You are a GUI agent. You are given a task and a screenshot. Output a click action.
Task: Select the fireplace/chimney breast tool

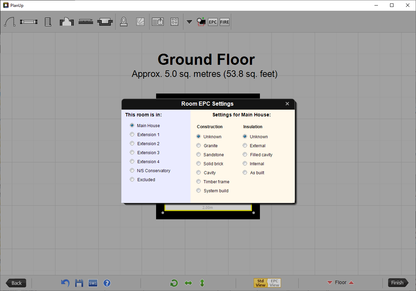click(67, 22)
